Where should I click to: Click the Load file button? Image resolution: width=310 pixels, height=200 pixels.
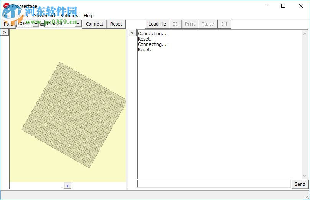(157, 24)
